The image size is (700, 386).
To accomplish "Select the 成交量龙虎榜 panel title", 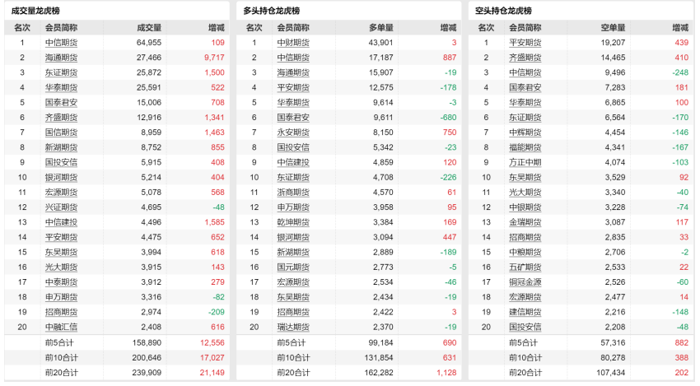I will tap(35, 11).
